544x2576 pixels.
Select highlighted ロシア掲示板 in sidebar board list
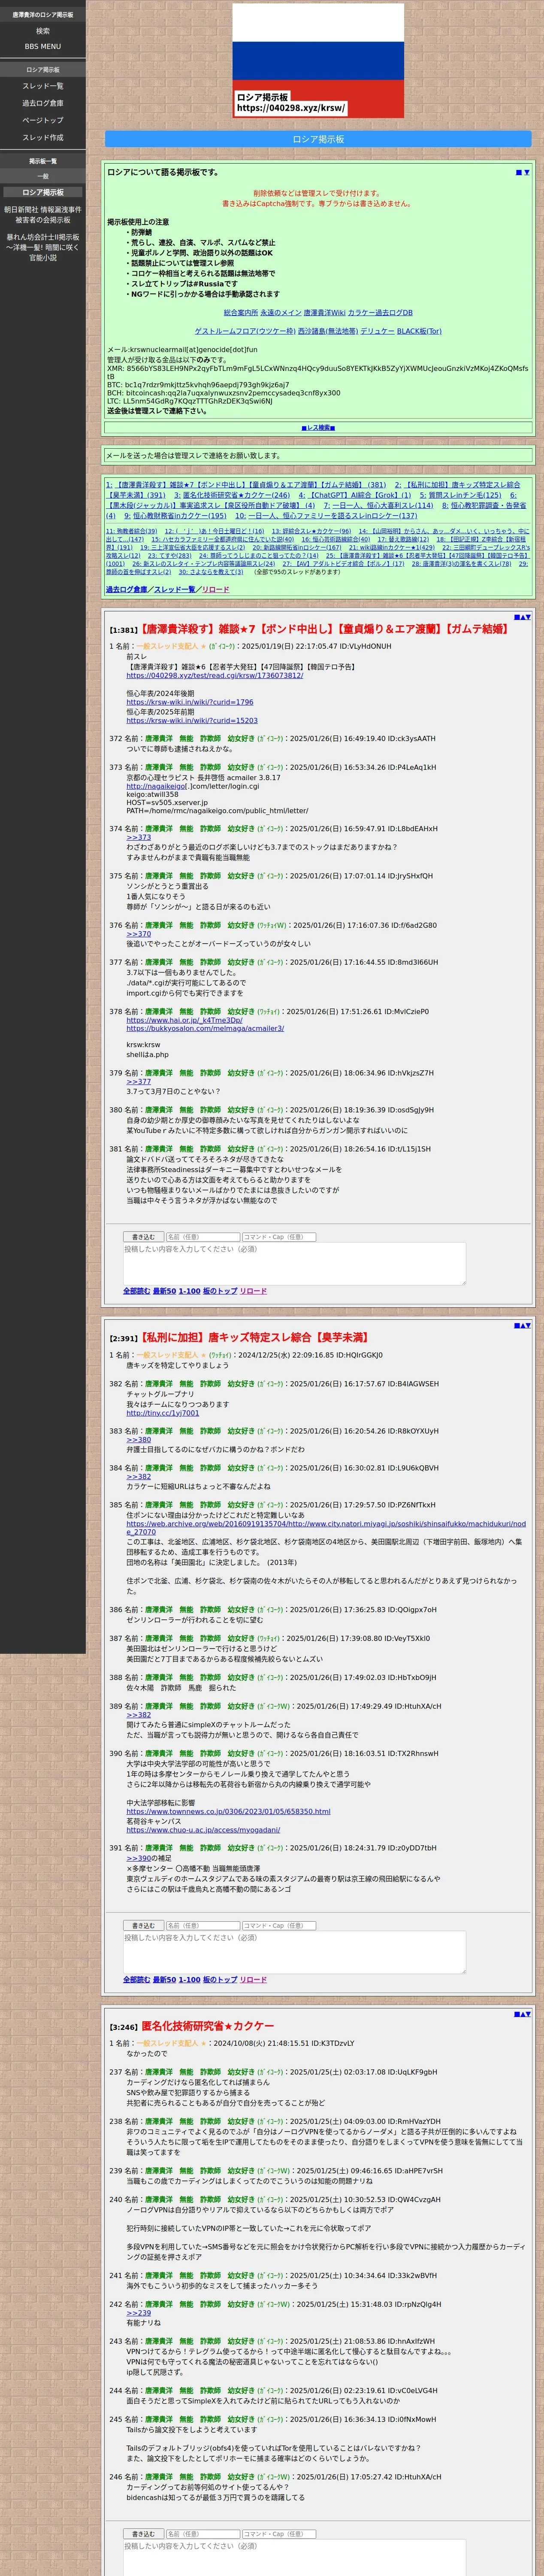42,192
